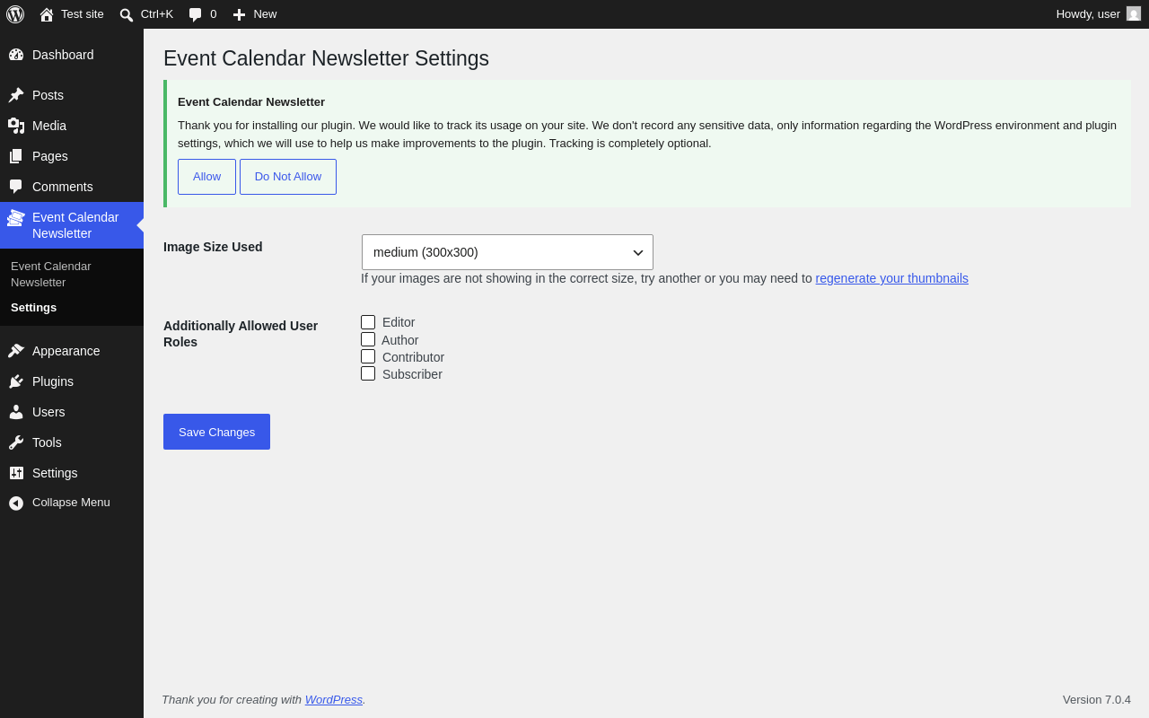Image resolution: width=1149 pixels, height=718 pixels.
Task: Click the Event Calendar Newsletter Settings heading
Action: [326, 58]
